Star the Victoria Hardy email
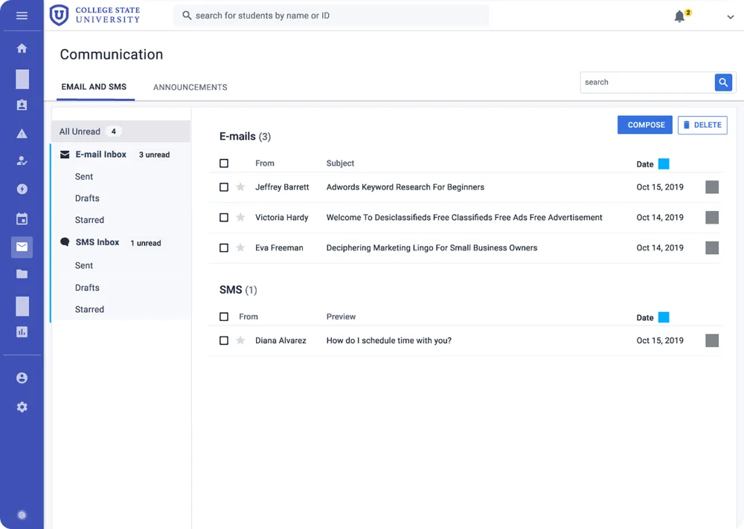 coord(240,217)
